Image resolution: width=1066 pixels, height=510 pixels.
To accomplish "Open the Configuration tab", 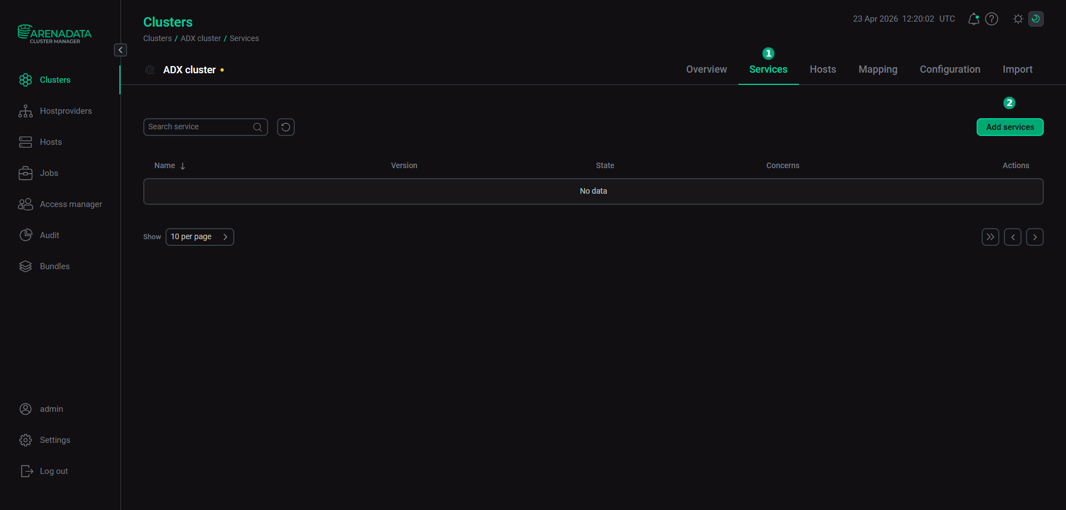I will tap(950, 69).
